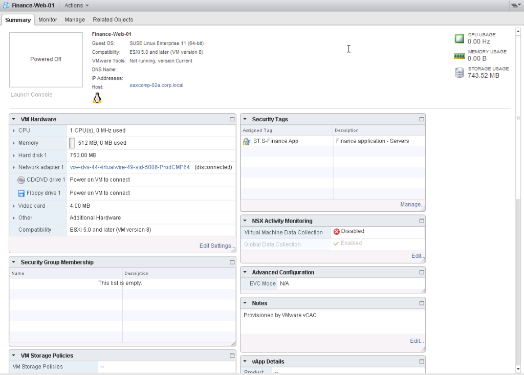Screen dimensions: 524x375
Task: Click the 750.00 MB hard disk value
Action: point(83,156)
